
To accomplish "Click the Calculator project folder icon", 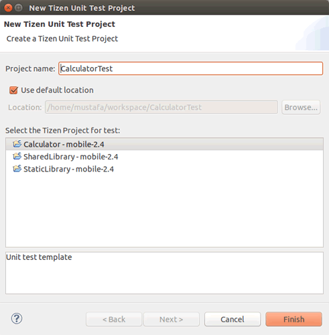I will tap(17, 144).
